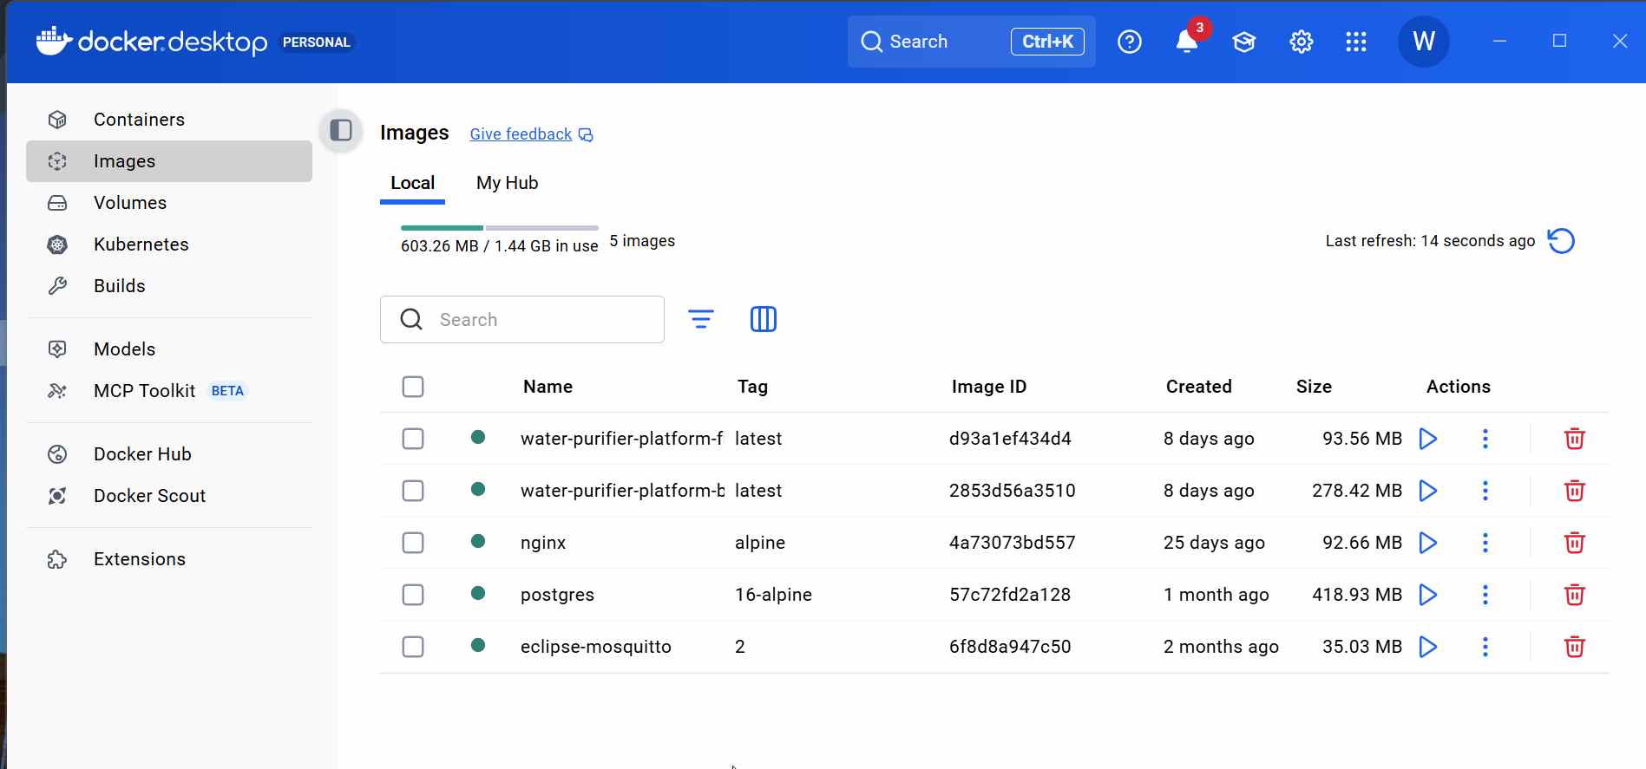Click the Docker Desktop whale logo
This screenshot has width=1646, height=769.
(x=54, y=41)
